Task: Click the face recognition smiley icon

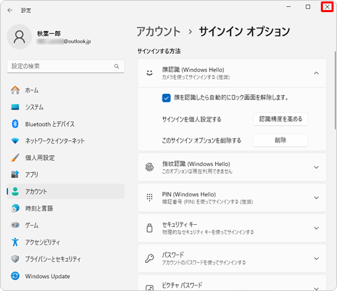Action: pos(150,73)
